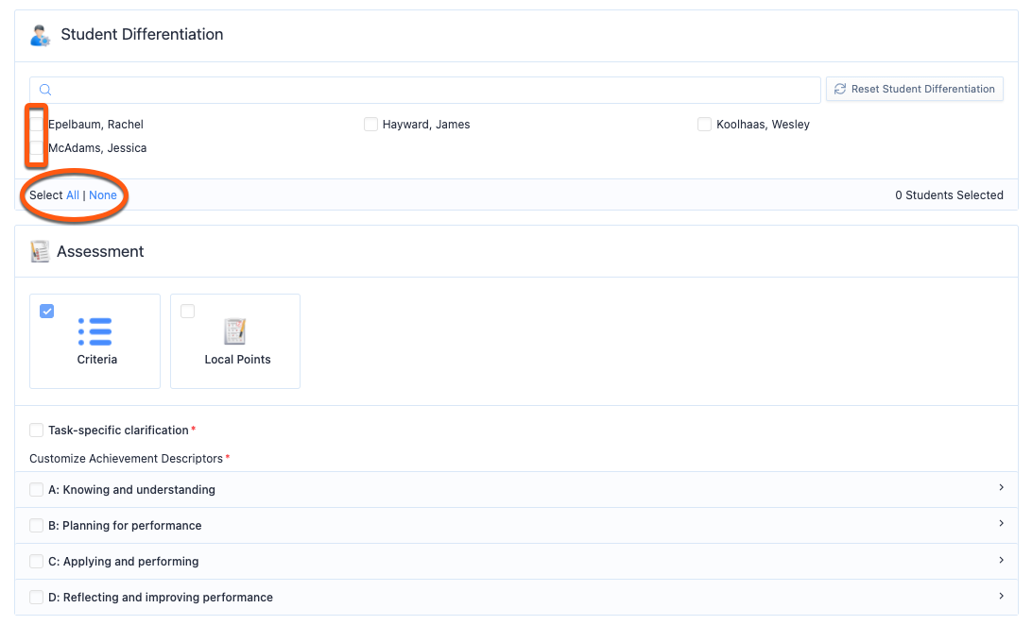Screen dimensions: 1032x625
Task: Uncheck the Criteria assessment checkbox
Action: pyautogui.click(x=47, y=311)
